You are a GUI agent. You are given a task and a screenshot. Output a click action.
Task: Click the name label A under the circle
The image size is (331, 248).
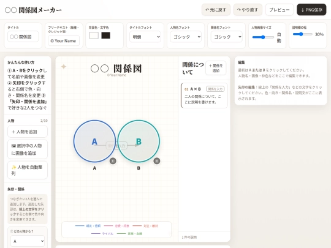pyautogui.click(x=94, y=168)
